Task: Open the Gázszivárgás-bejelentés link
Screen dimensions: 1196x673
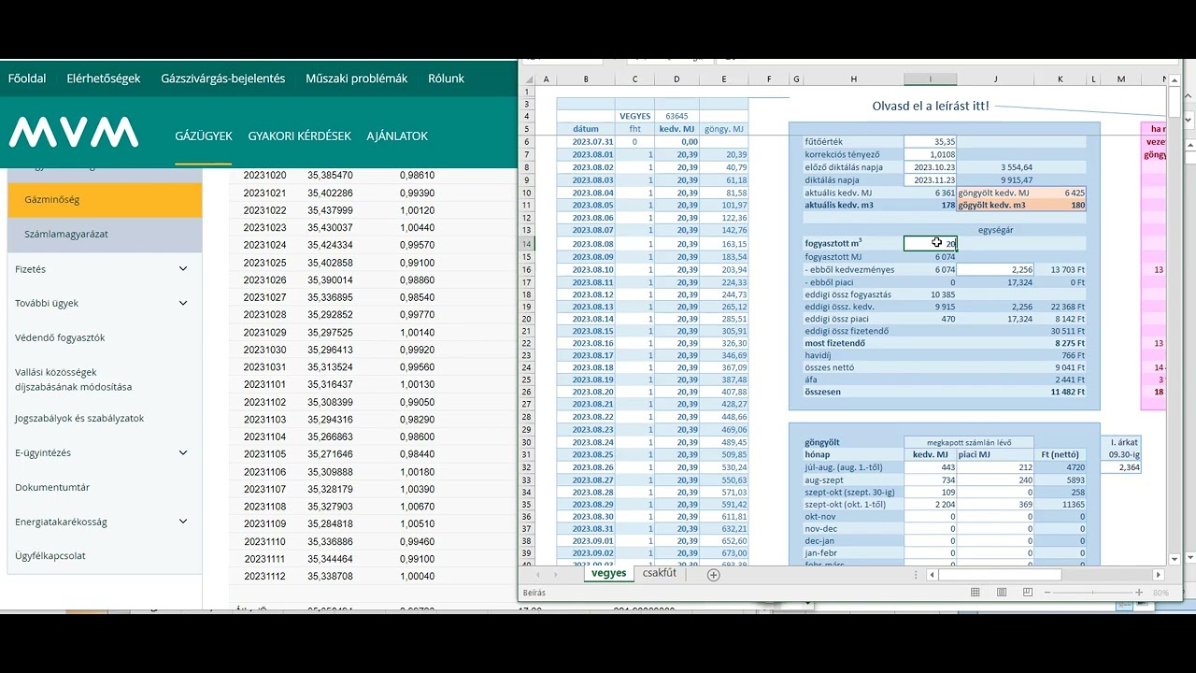Action: [x=223, y=79]
